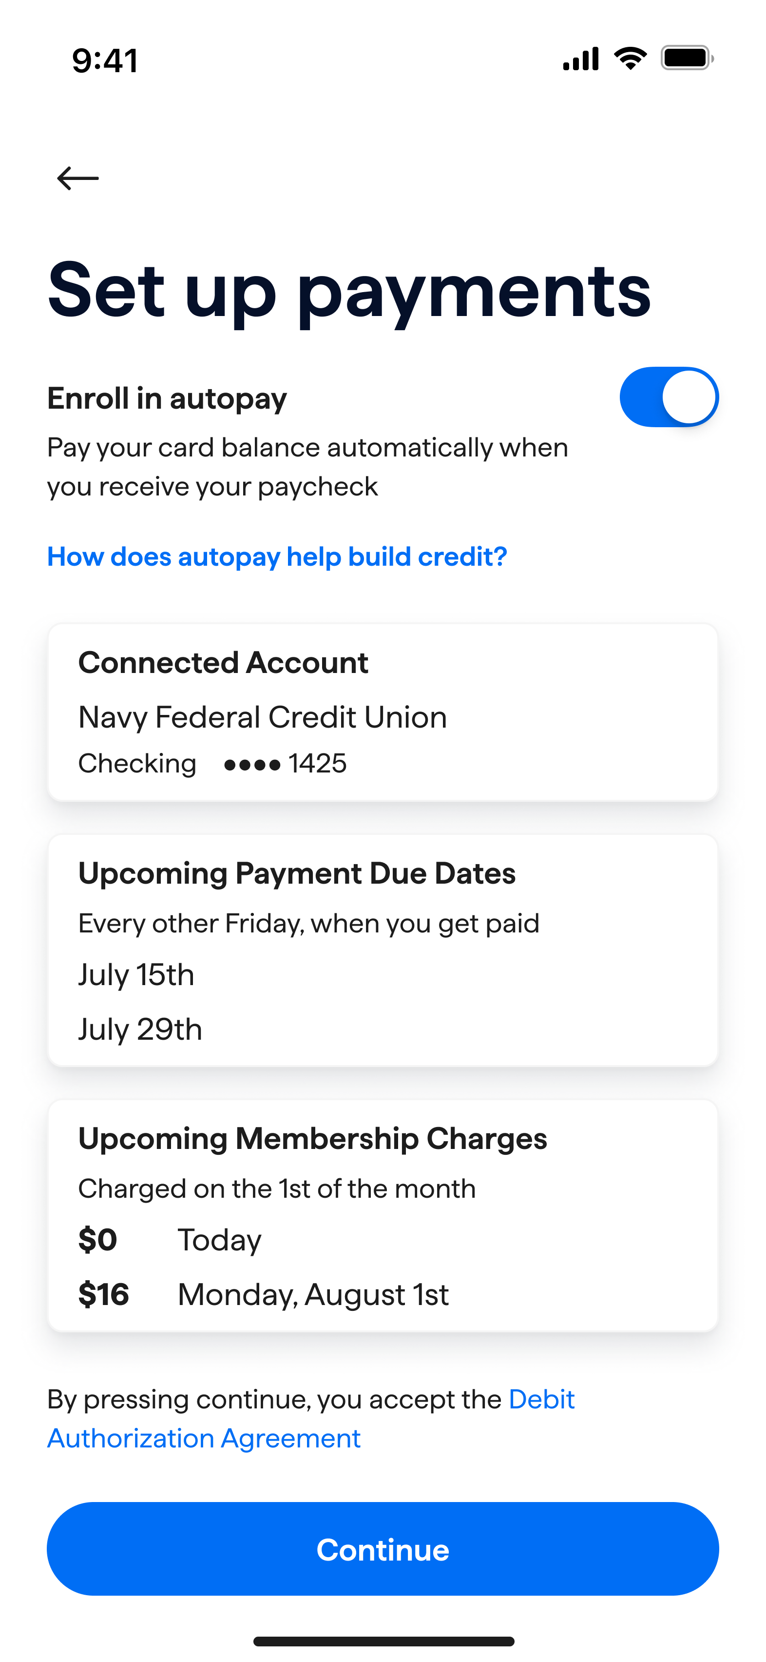Tap the cellular signal bars icon
Image resolution: width=766 pixels, height=1662 pixels.
tap(580, 59)
